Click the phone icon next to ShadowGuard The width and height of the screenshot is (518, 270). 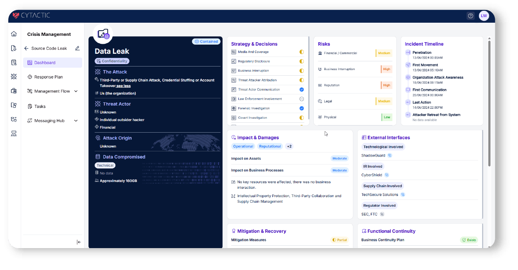tap(390, 155)
